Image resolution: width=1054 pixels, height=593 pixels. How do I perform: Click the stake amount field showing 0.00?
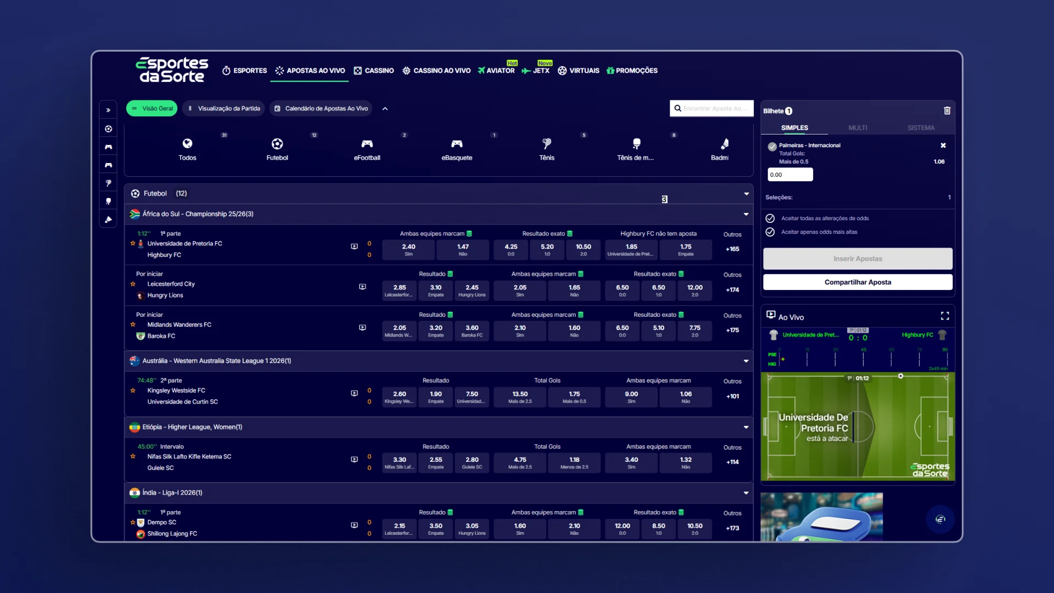tap(790, 175)
